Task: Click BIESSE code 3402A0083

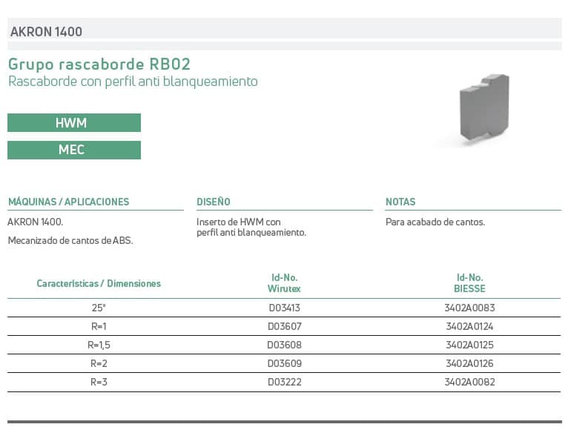Action: (469, 308)
